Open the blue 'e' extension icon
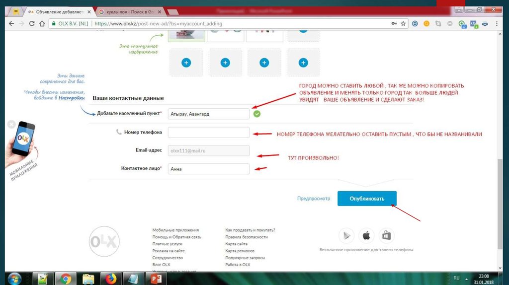This screenshot has height=285, width=509. 415,24
